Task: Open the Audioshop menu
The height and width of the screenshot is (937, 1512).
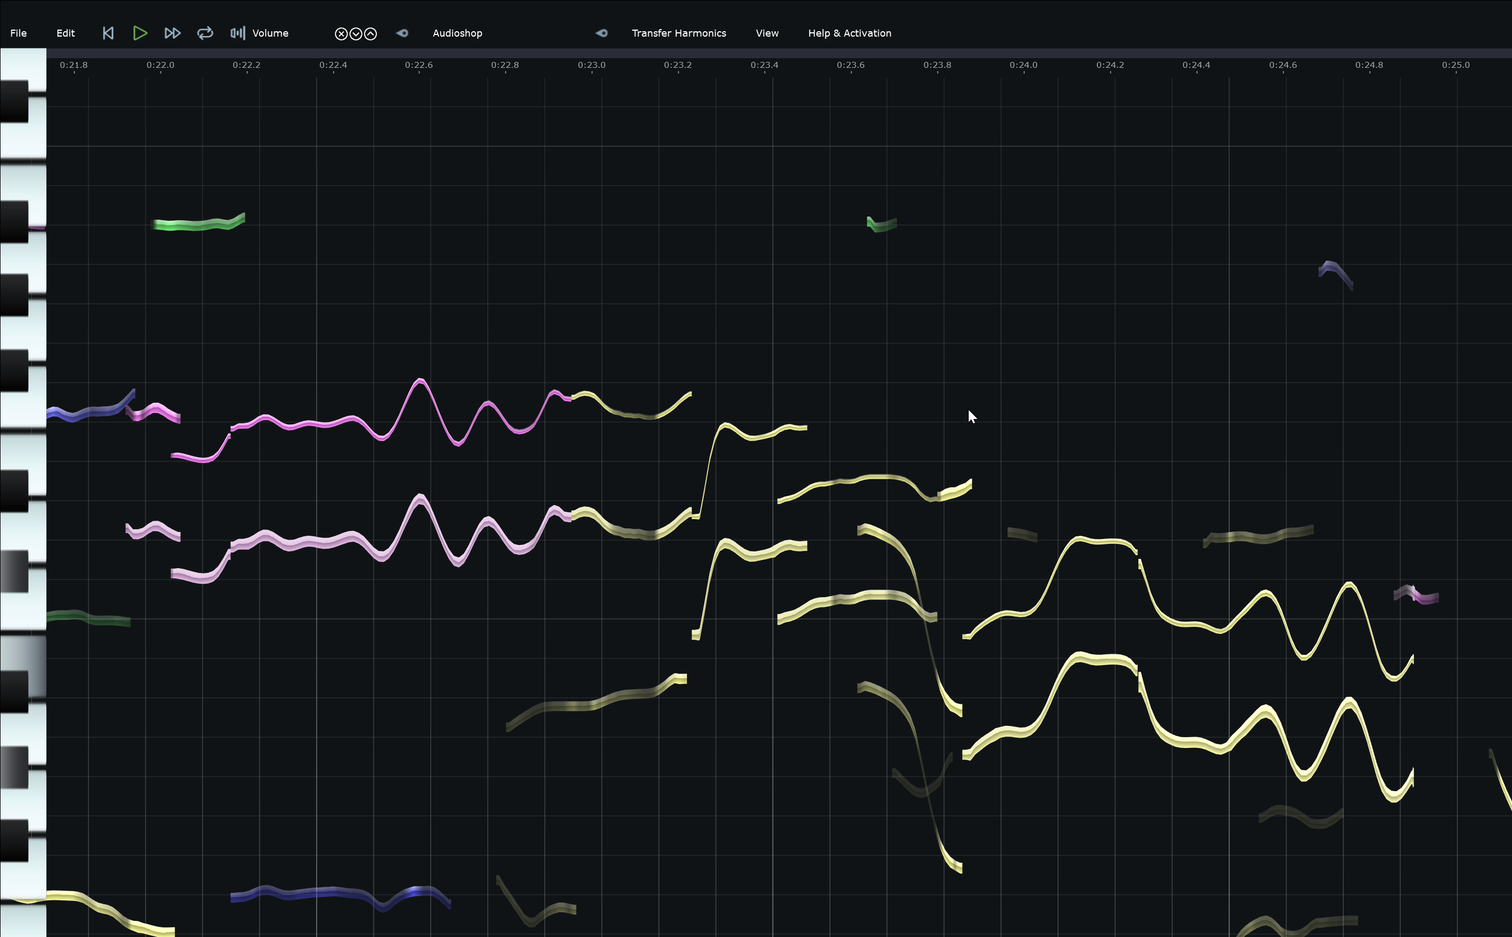Action: pyautogui.click(x=457, y=33)
